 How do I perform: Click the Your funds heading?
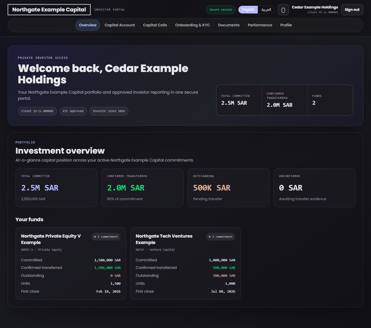29,219
